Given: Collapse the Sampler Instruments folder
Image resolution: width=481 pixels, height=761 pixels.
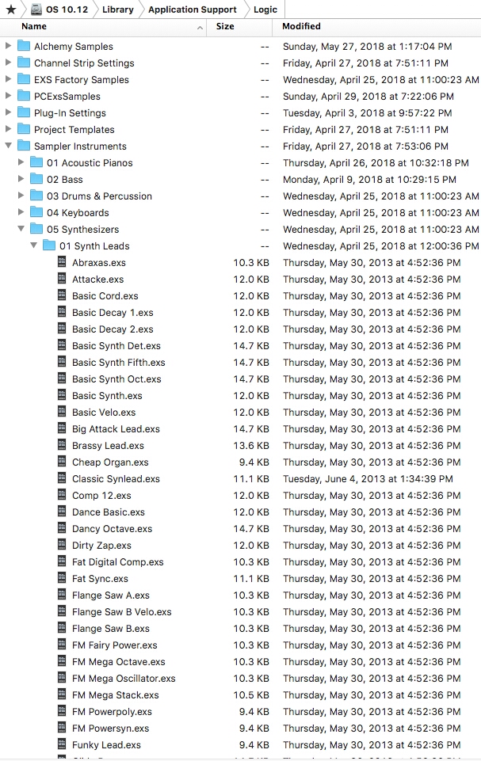Looking at the screenshot, I should pos(8,146).
